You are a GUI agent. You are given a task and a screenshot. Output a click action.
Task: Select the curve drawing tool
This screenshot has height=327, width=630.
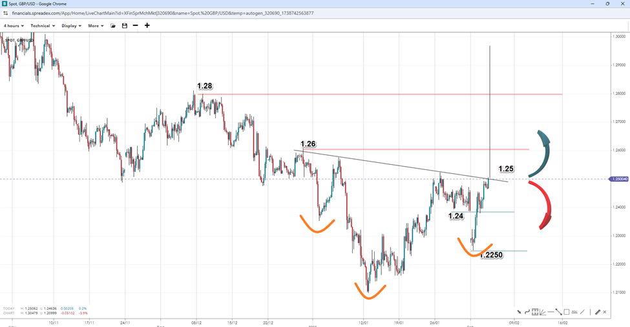527,312
